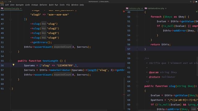Open the Code menu
Image resolution: width=198 pixels, height=111 pixels.
coord(28,5)
